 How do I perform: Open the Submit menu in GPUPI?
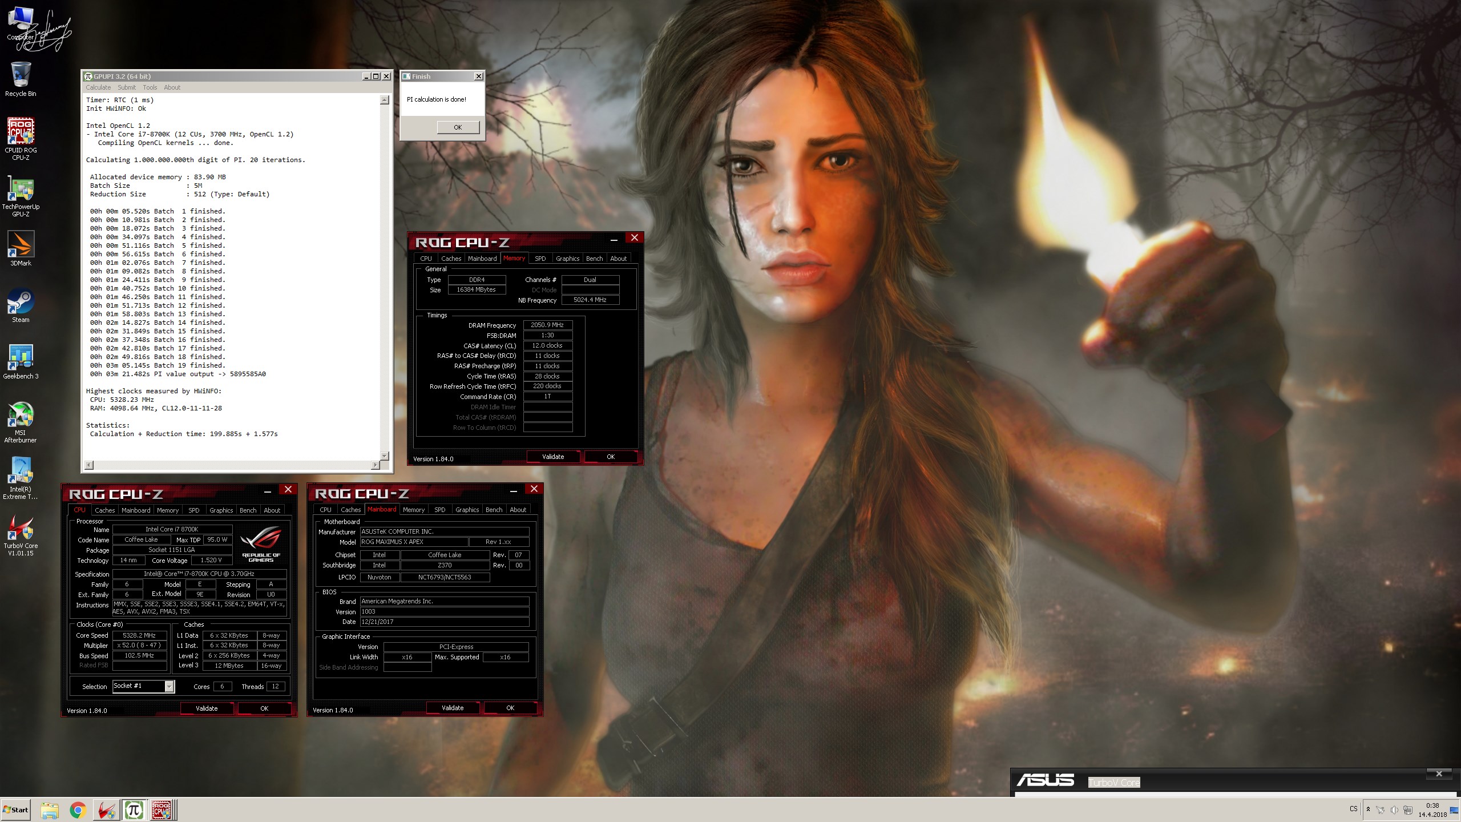[127, 87]
